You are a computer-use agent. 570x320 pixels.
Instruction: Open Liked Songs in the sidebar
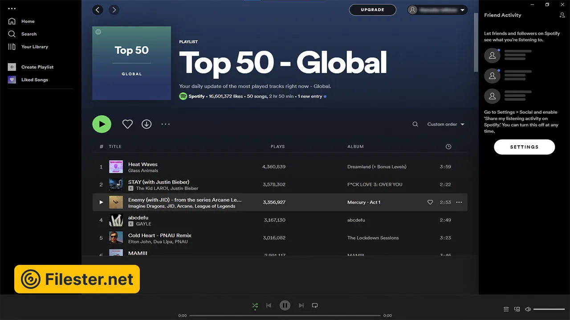point(34,80)
